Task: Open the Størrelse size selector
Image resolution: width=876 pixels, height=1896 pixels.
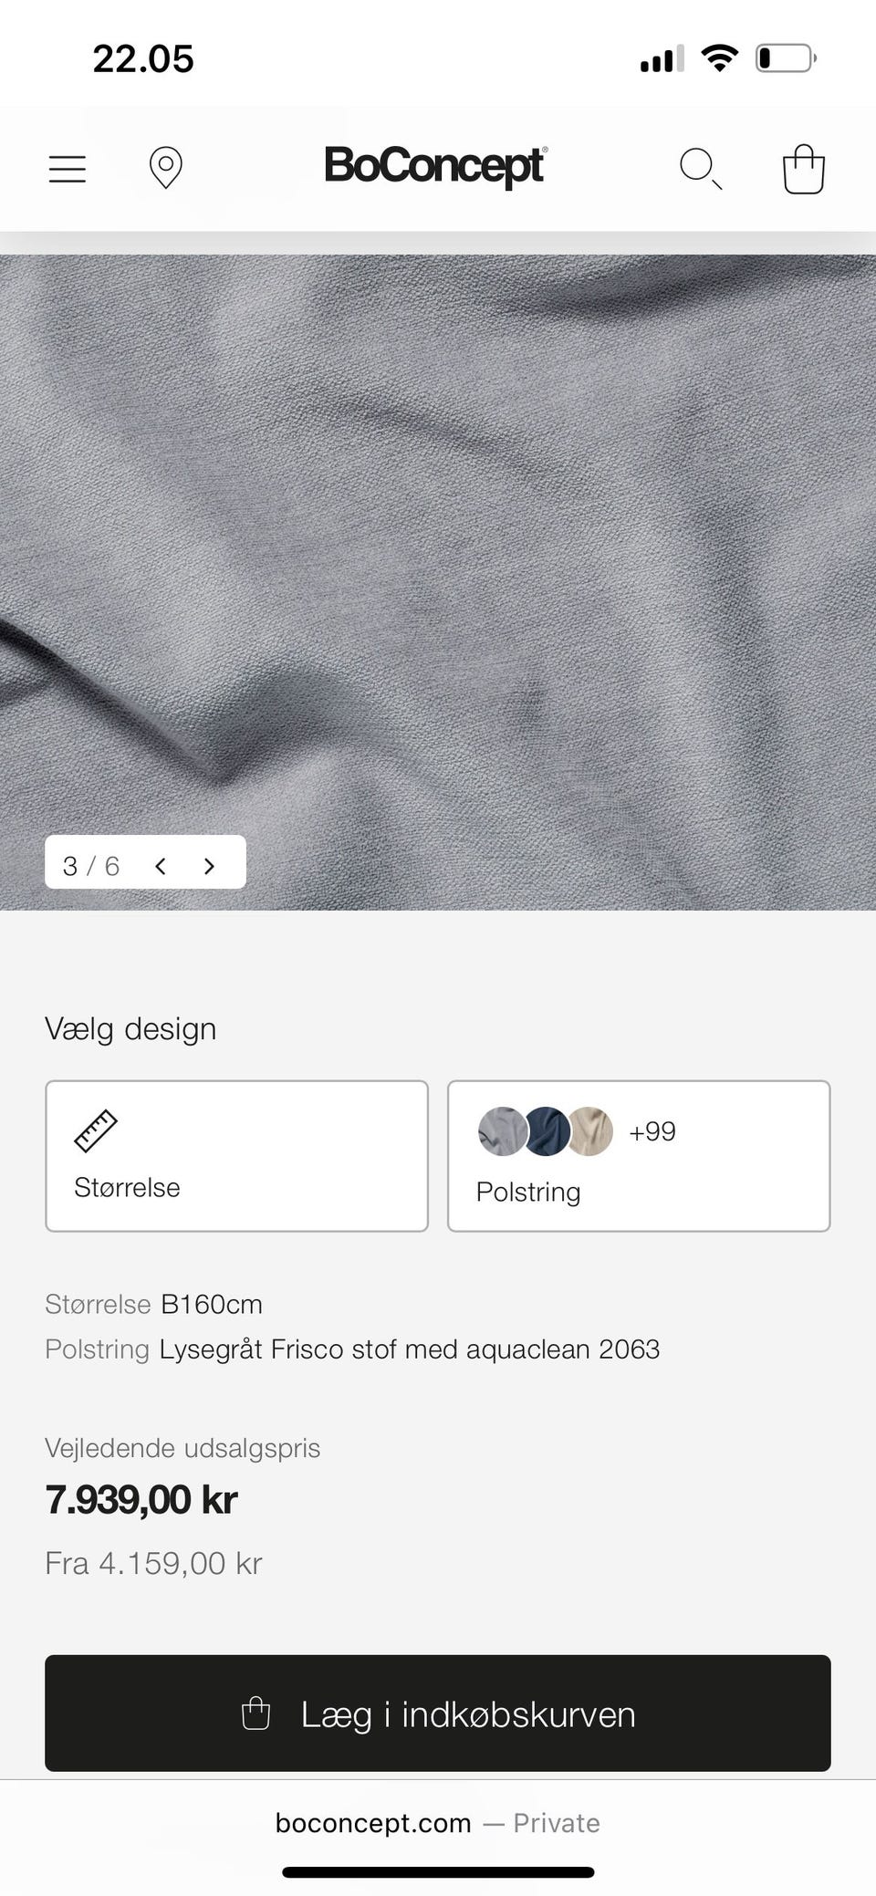Action: [x=236, y=1156]
